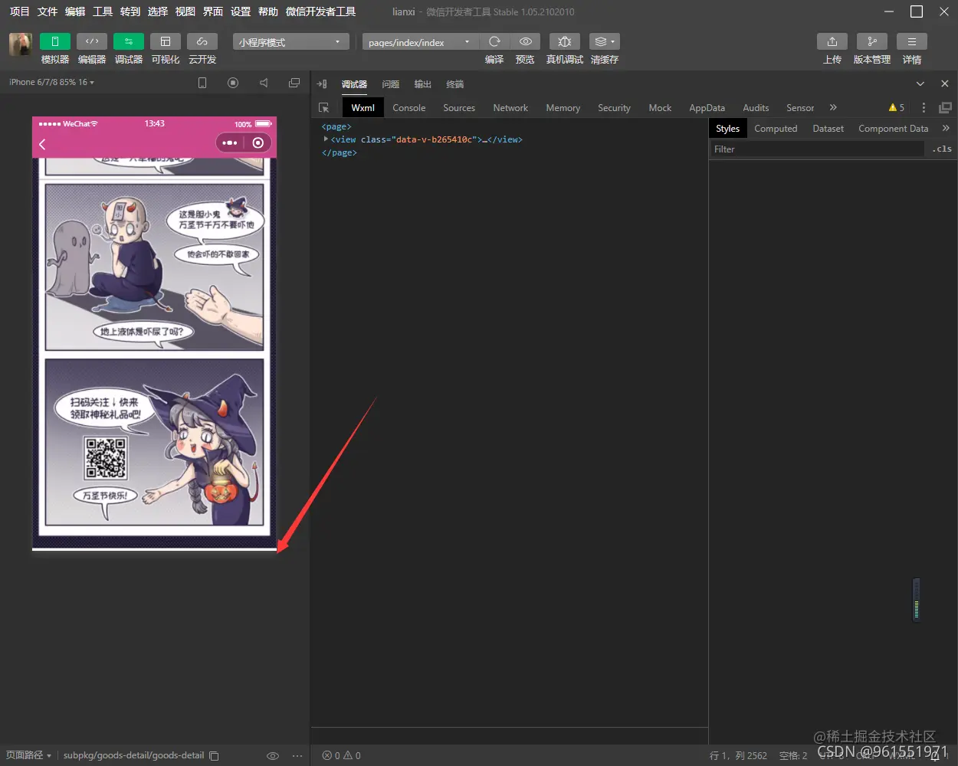This screenshot has width=958, height=766.
Task: Open the 项目 menu
Action: click(19, 11)
